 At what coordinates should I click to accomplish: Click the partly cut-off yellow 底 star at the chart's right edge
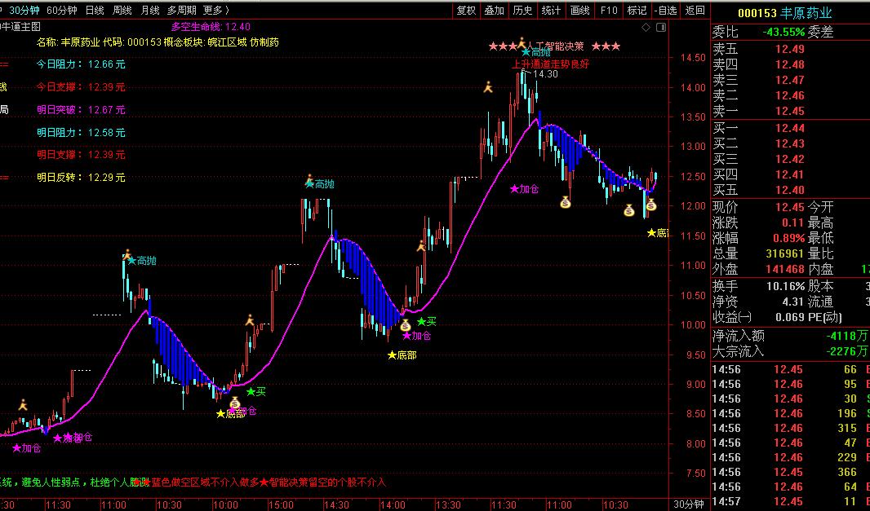coord(658,233)
